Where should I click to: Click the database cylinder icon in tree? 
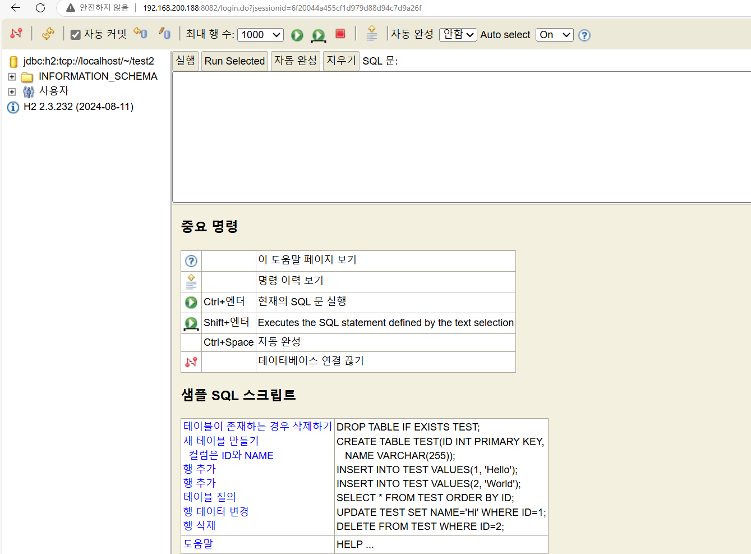pyautogui.click(x=13, y=61)
